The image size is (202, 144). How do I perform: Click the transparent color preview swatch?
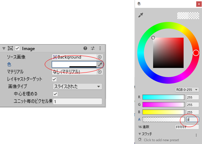[x=188, y=16]
